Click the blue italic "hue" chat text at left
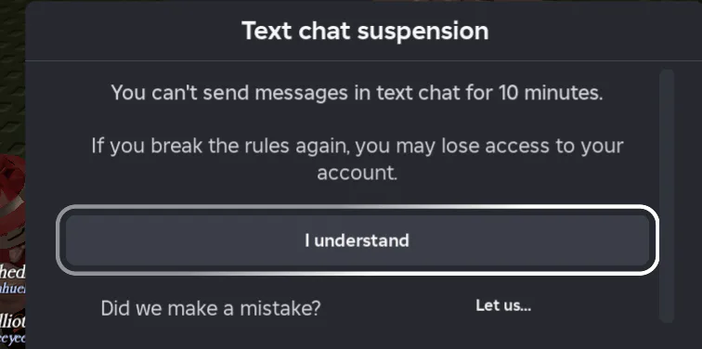Image resolution: width=702 pixels, height=349 pixels. tap(13, 288)
